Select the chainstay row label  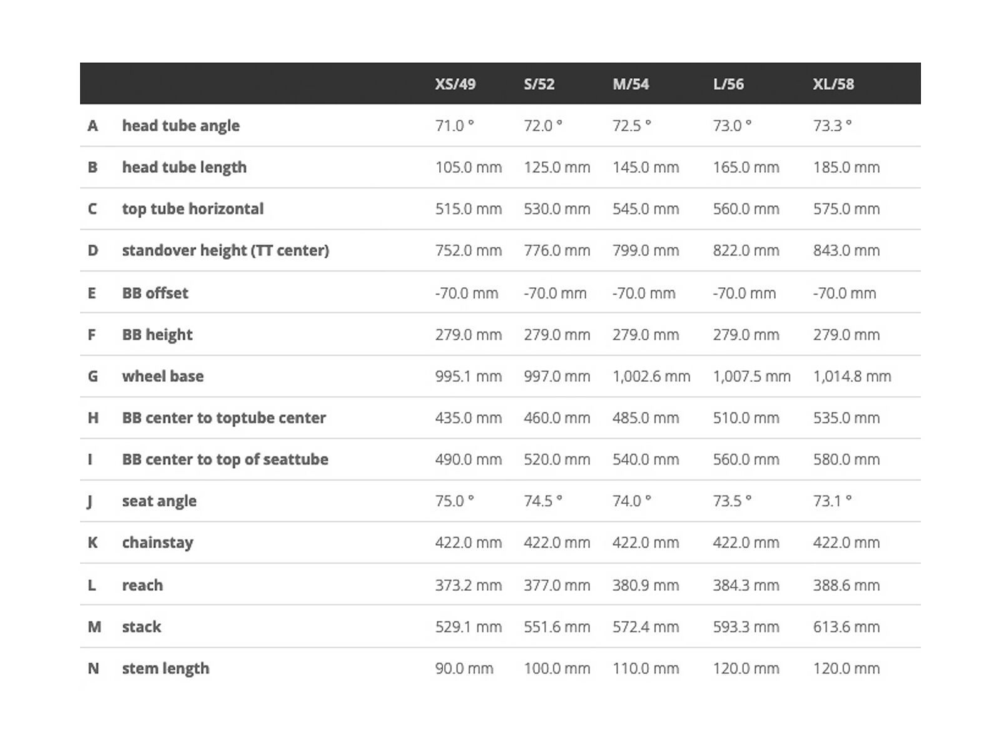click(157, 543)
